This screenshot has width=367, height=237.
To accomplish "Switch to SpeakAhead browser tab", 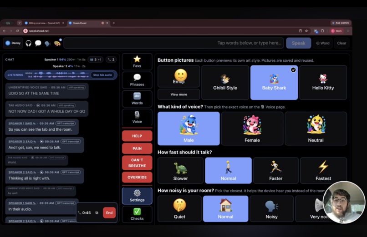I will point(86,23).
